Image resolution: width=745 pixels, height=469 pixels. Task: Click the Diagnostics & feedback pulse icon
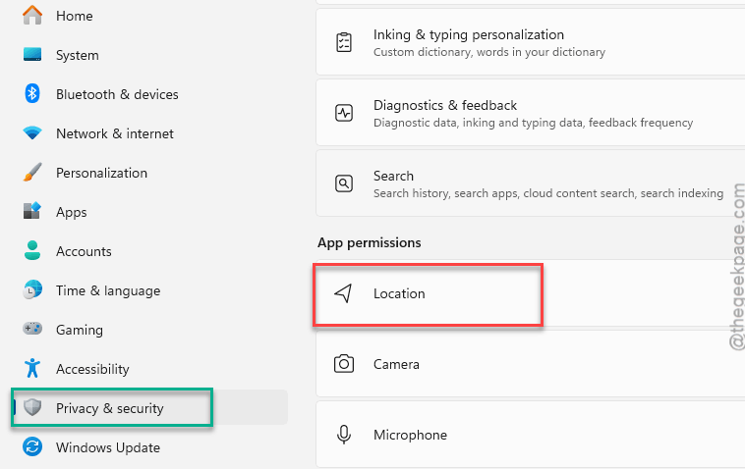[x=344, y=113]
